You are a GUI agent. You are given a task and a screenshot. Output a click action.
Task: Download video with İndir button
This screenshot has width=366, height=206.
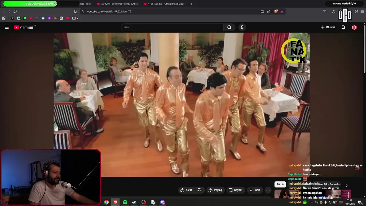254,190
